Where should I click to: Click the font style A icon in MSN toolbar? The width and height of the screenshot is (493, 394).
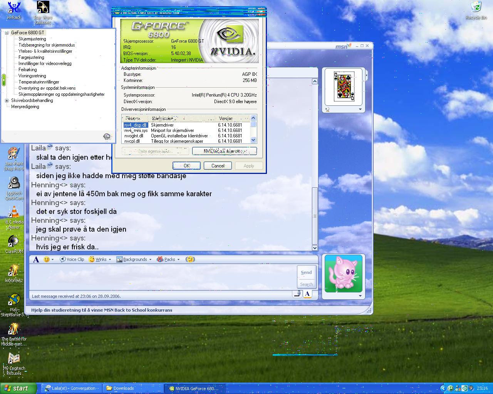click(x=36, y=259)
